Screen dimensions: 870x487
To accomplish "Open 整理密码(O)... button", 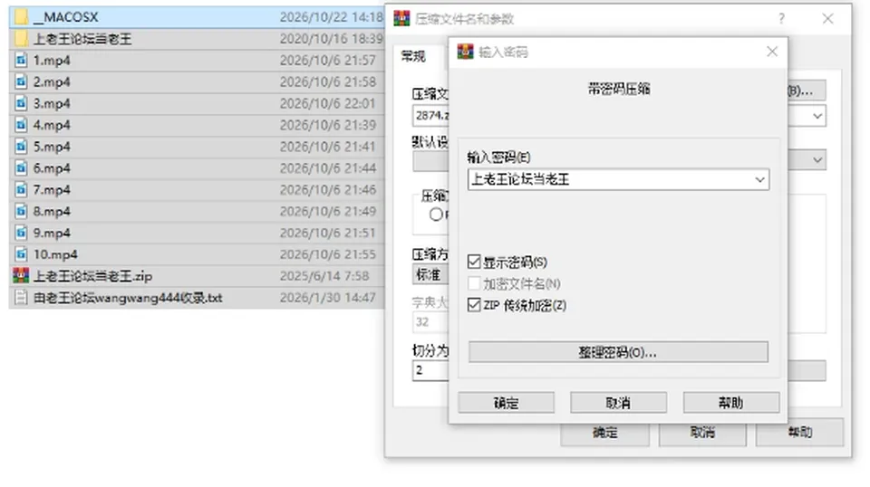I will [618, 352].
